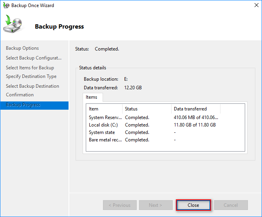Viewport: 262px width, 217px height.
Task: Click the Cancel button
Action: (231, 205)
